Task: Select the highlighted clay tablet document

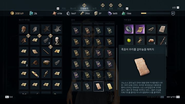Action: point(98,86)
